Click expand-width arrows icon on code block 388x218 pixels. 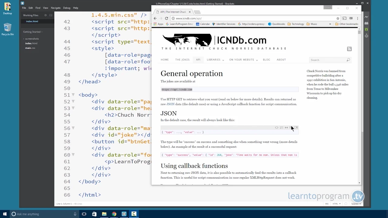point(286,128)
